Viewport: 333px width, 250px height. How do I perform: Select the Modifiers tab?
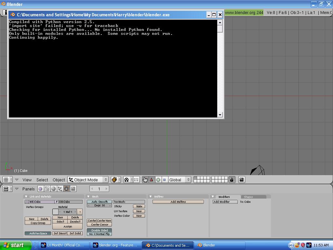pyautogui.click(x=224, y=197)
